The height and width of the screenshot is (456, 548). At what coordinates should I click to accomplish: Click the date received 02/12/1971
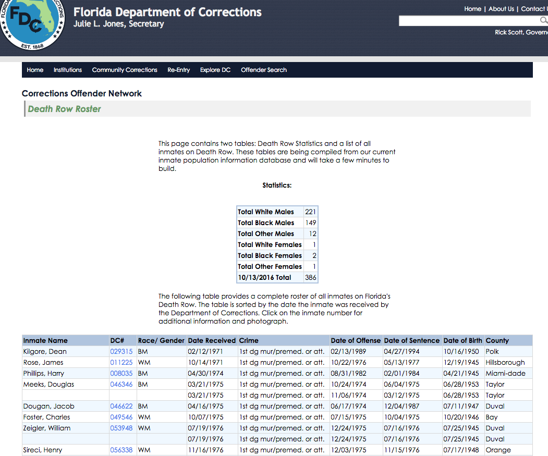pyautogui.click(x=205, y=352)
